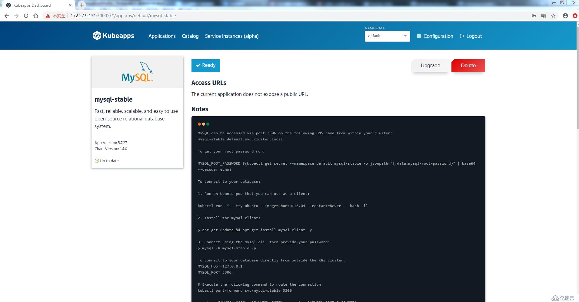This screenshot has width=579, height=302.
Task: Click the mysql -h mysql-stable -p command
Action: click(x=227, y=248)
